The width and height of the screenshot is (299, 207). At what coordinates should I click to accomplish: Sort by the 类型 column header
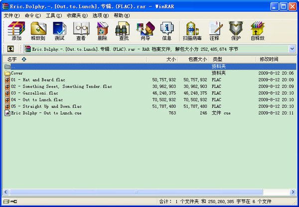pos(232,59)
